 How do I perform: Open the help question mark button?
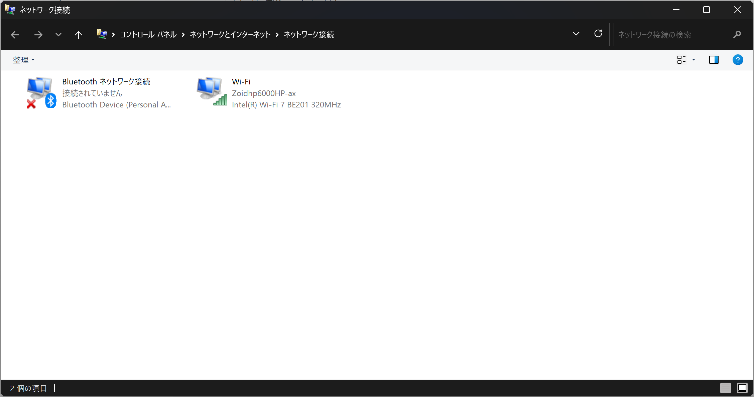[x=738, y=60]
